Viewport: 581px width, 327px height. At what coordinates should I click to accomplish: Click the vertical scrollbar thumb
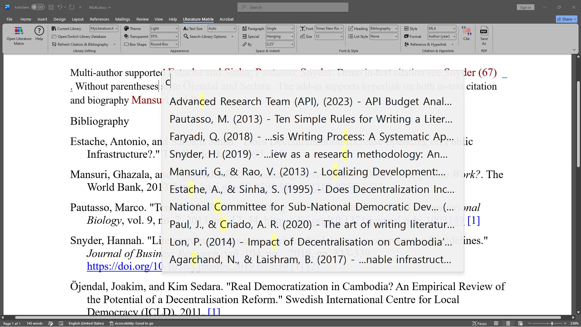(578, 124)
